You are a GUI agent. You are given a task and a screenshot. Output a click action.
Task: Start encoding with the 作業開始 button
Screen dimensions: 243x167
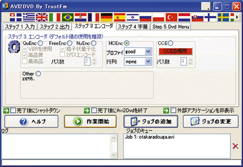click(90, 121)
